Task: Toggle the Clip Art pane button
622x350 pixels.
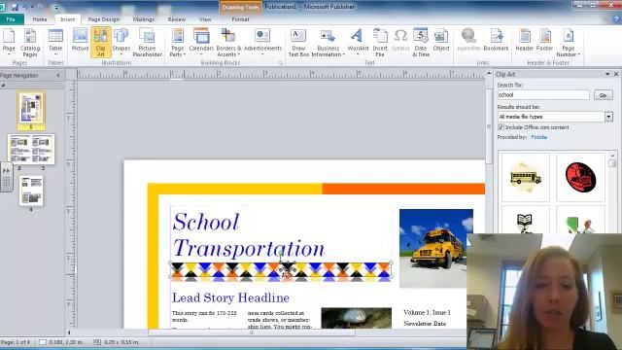Action: [x=101, y=42]
